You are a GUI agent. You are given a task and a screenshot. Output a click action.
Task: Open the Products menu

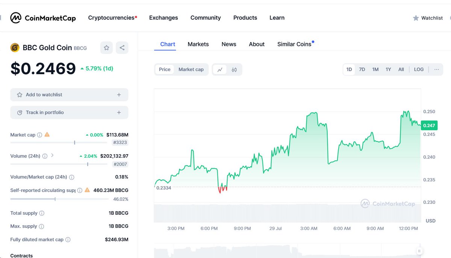245,18
